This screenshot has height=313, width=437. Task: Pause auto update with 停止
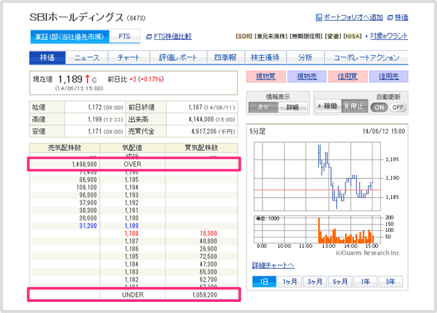tap(355, 106)
